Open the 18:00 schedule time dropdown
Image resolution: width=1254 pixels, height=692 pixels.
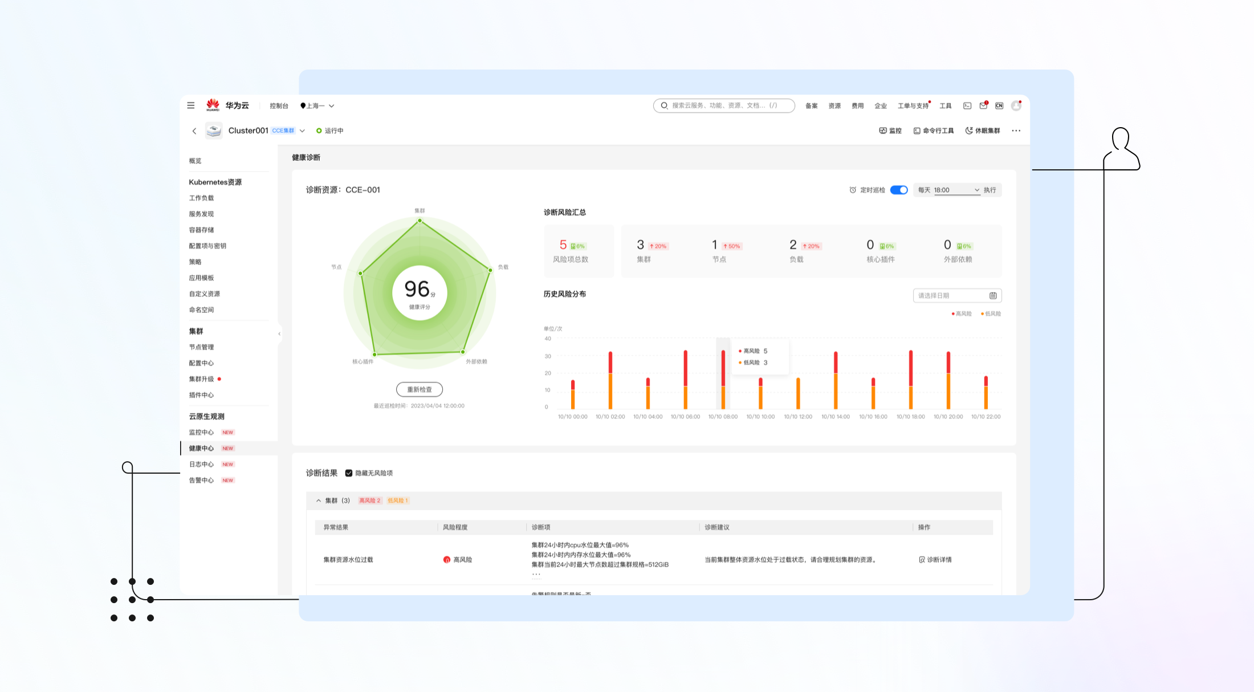click(956, 190)
